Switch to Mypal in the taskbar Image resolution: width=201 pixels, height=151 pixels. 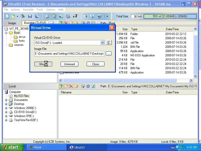46,147
